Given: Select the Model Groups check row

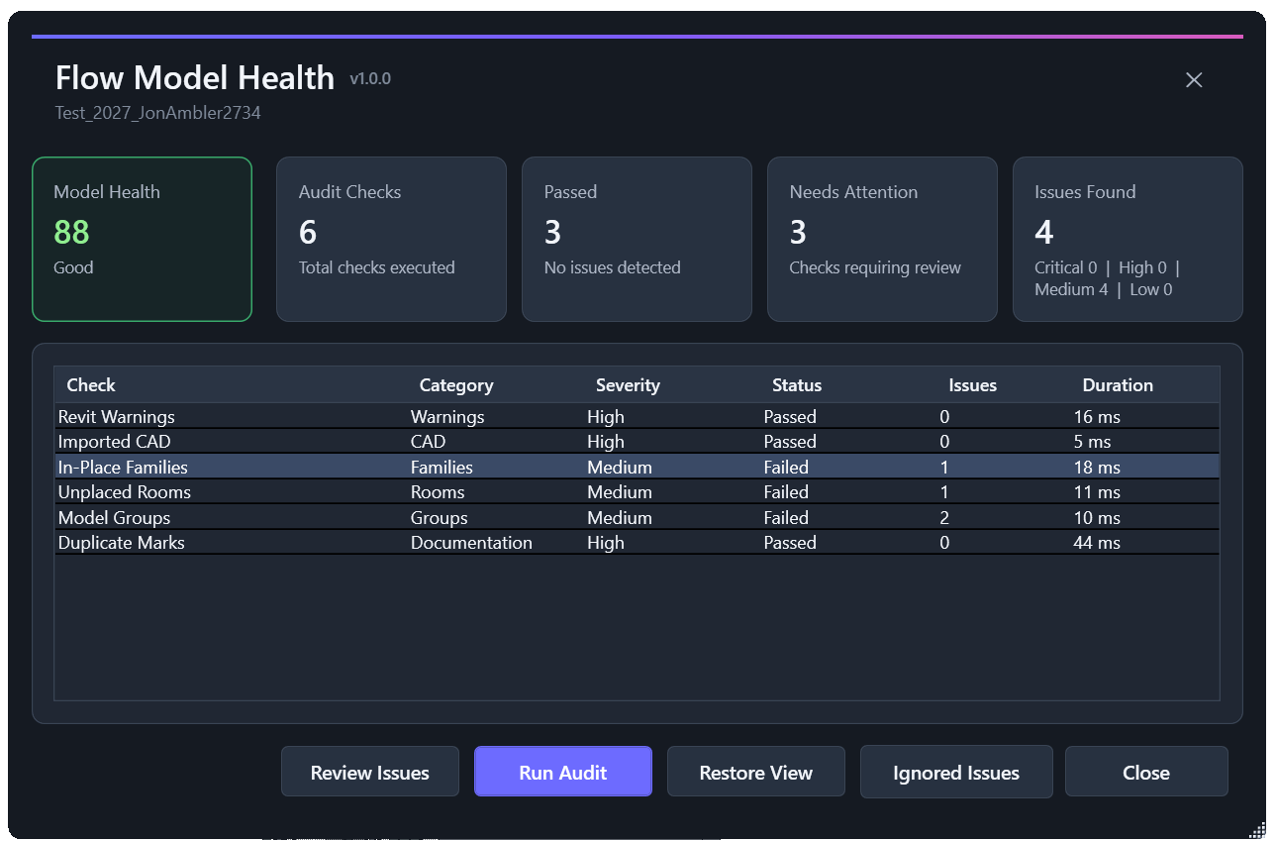Looking at the screenshot, I should (637, 518).
